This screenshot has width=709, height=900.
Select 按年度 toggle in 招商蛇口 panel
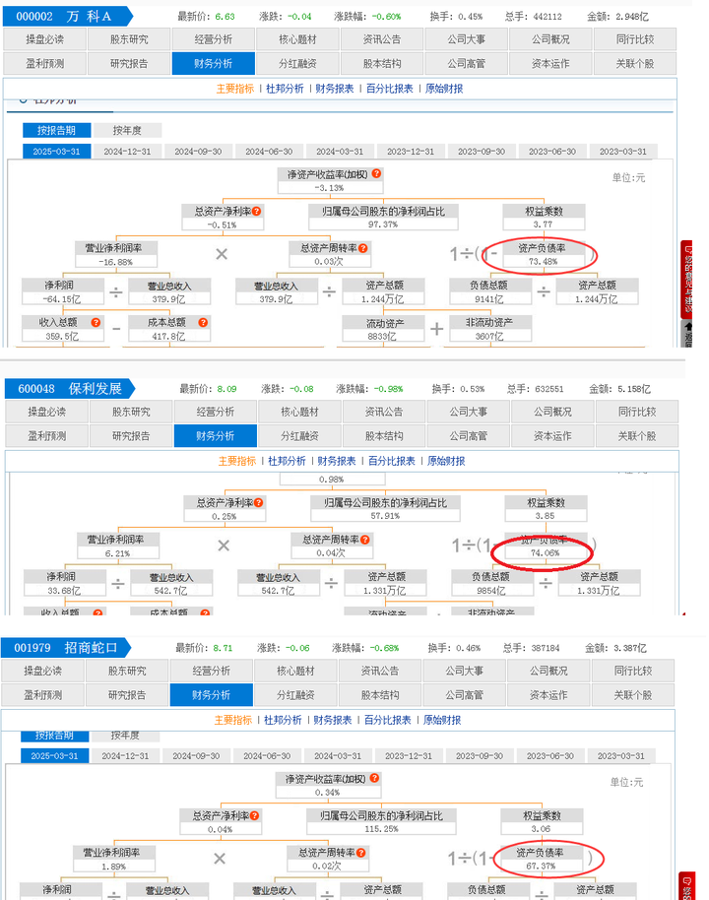125,736
